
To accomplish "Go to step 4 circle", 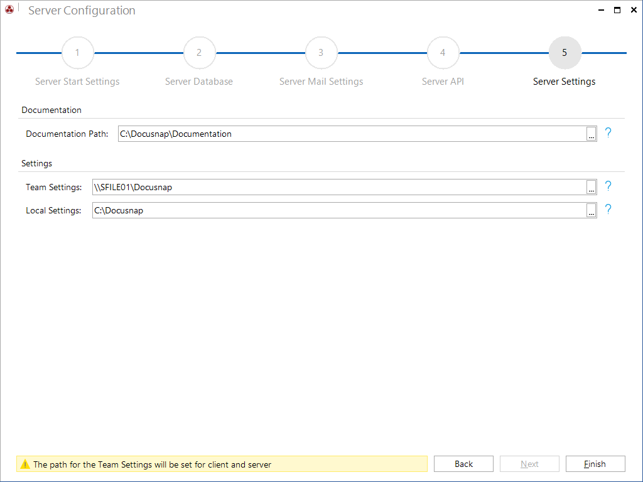I will pos(443,53).
